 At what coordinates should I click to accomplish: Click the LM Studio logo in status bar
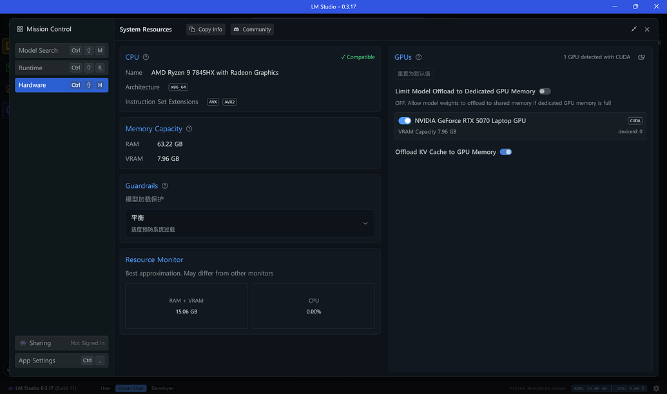click(11, 388)
